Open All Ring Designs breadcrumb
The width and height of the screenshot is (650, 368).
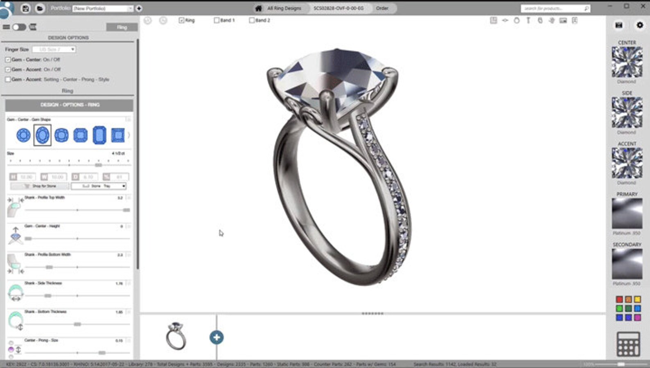[284, 8]
